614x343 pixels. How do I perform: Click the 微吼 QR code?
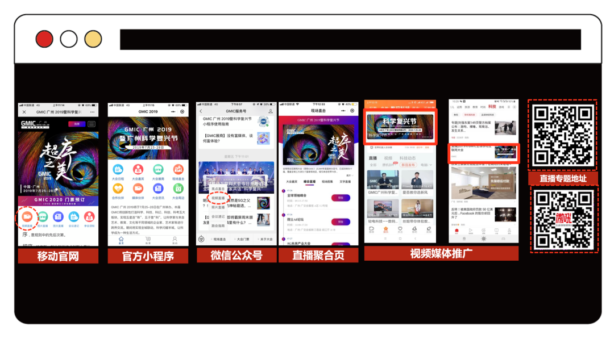pos(564,220)
